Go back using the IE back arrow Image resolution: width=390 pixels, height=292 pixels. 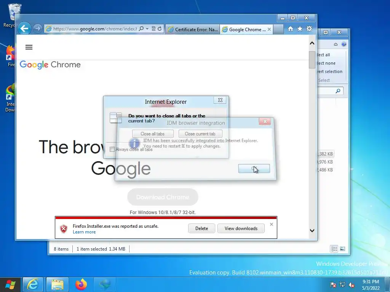24,29
